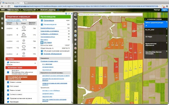The width and height of the screenshot is (169, 105).
Task: Remove the Муниципальные образования layer
Action: pos(167,43)
